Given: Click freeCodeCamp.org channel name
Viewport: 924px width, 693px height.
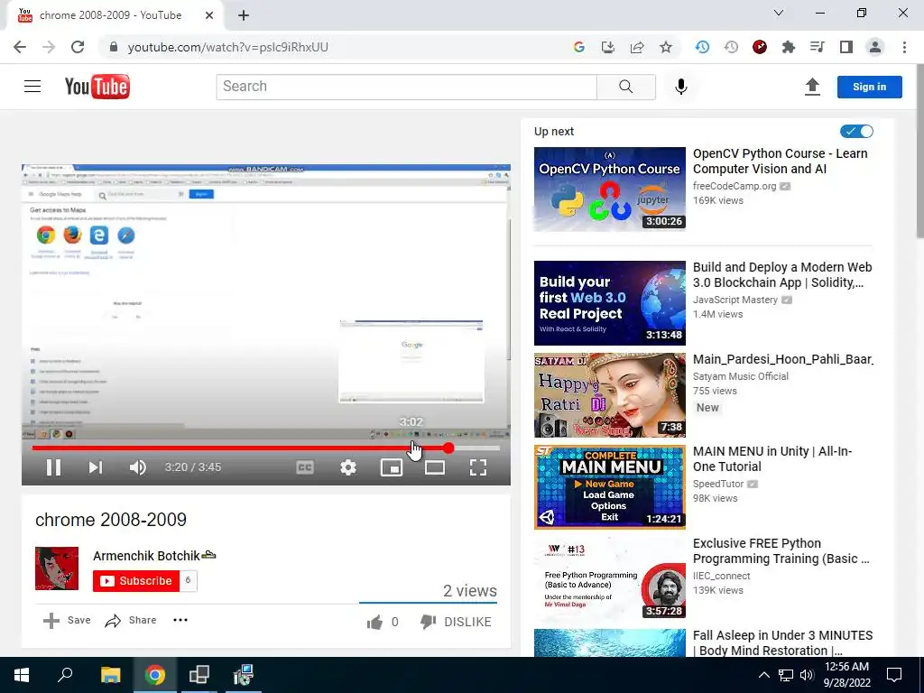Looking at the screenshot, I should (735, 186).
